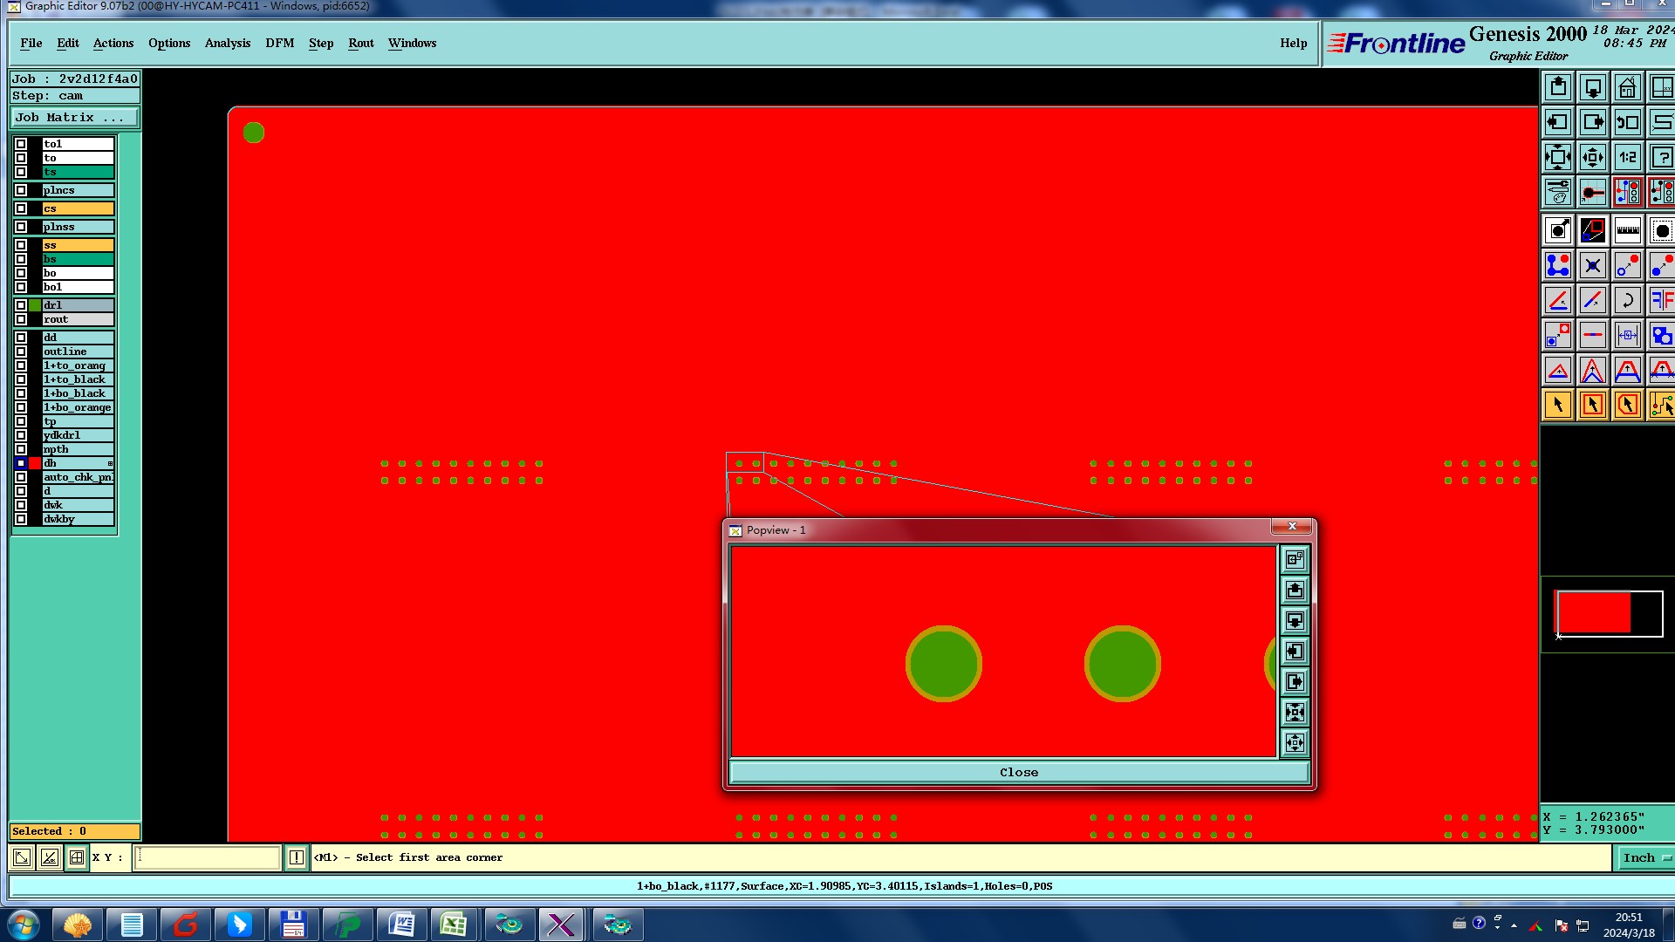
Task: Click the red dh layer color swatch
Action: tap(35, 463)
